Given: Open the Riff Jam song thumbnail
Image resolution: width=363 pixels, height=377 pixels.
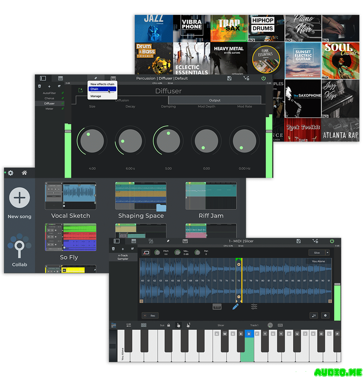Looking at the screenshot, I should pyautogui.click(x=211, y=195).
